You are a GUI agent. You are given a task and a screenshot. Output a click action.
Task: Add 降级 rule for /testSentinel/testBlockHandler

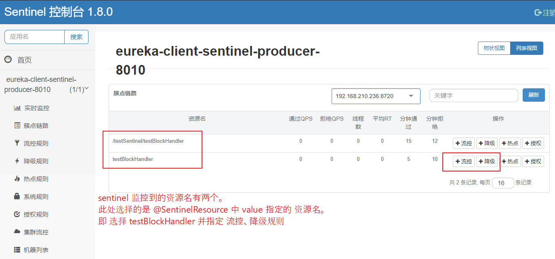coord(487,143)
